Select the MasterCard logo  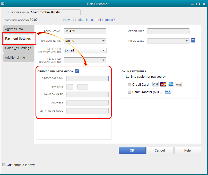click(163, 84)
